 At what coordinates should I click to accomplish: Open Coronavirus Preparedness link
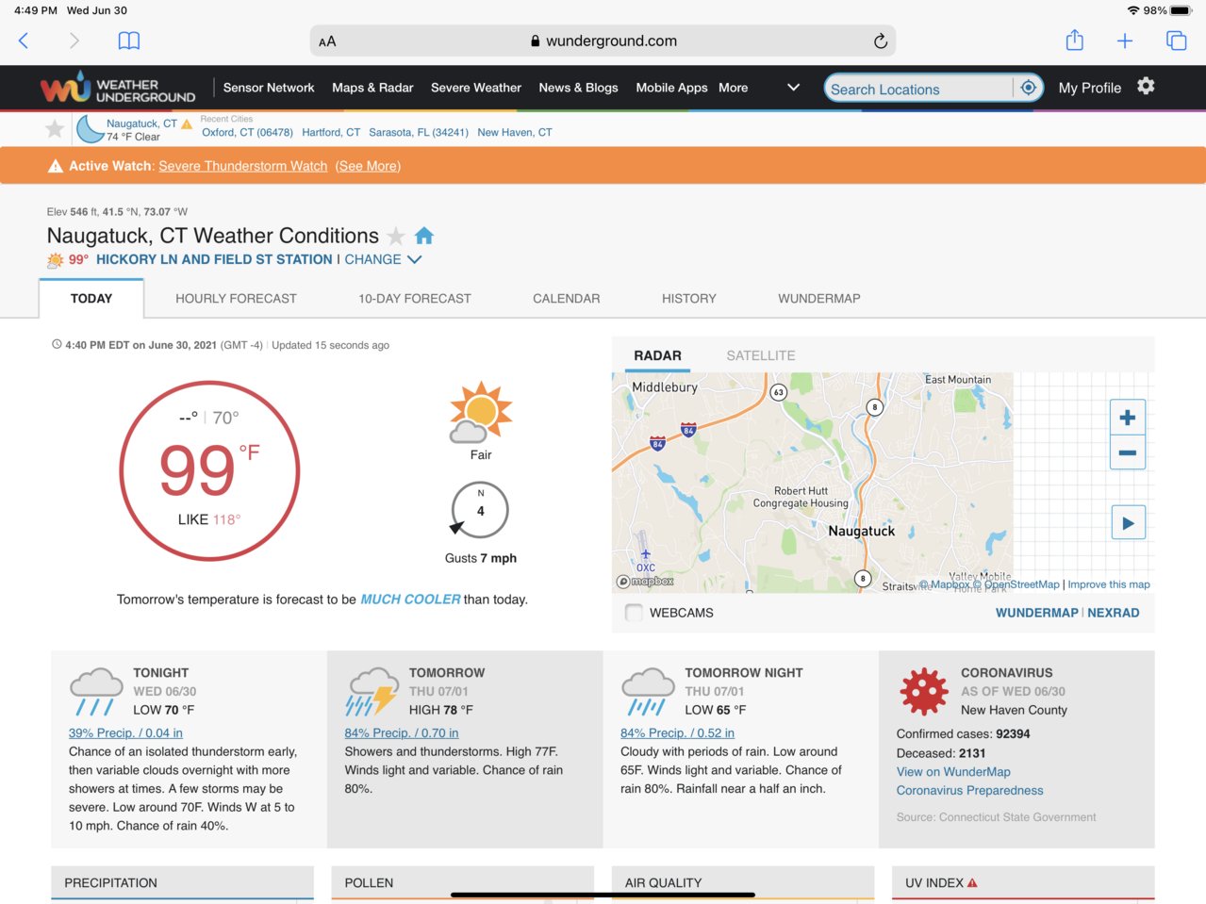click(x=970, y=791)
